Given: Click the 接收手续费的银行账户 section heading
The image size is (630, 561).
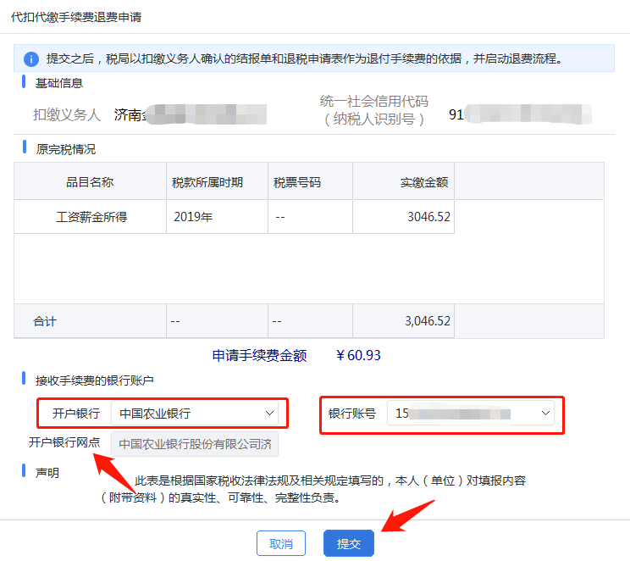Looking at the screenshot, I should [95, 380].
